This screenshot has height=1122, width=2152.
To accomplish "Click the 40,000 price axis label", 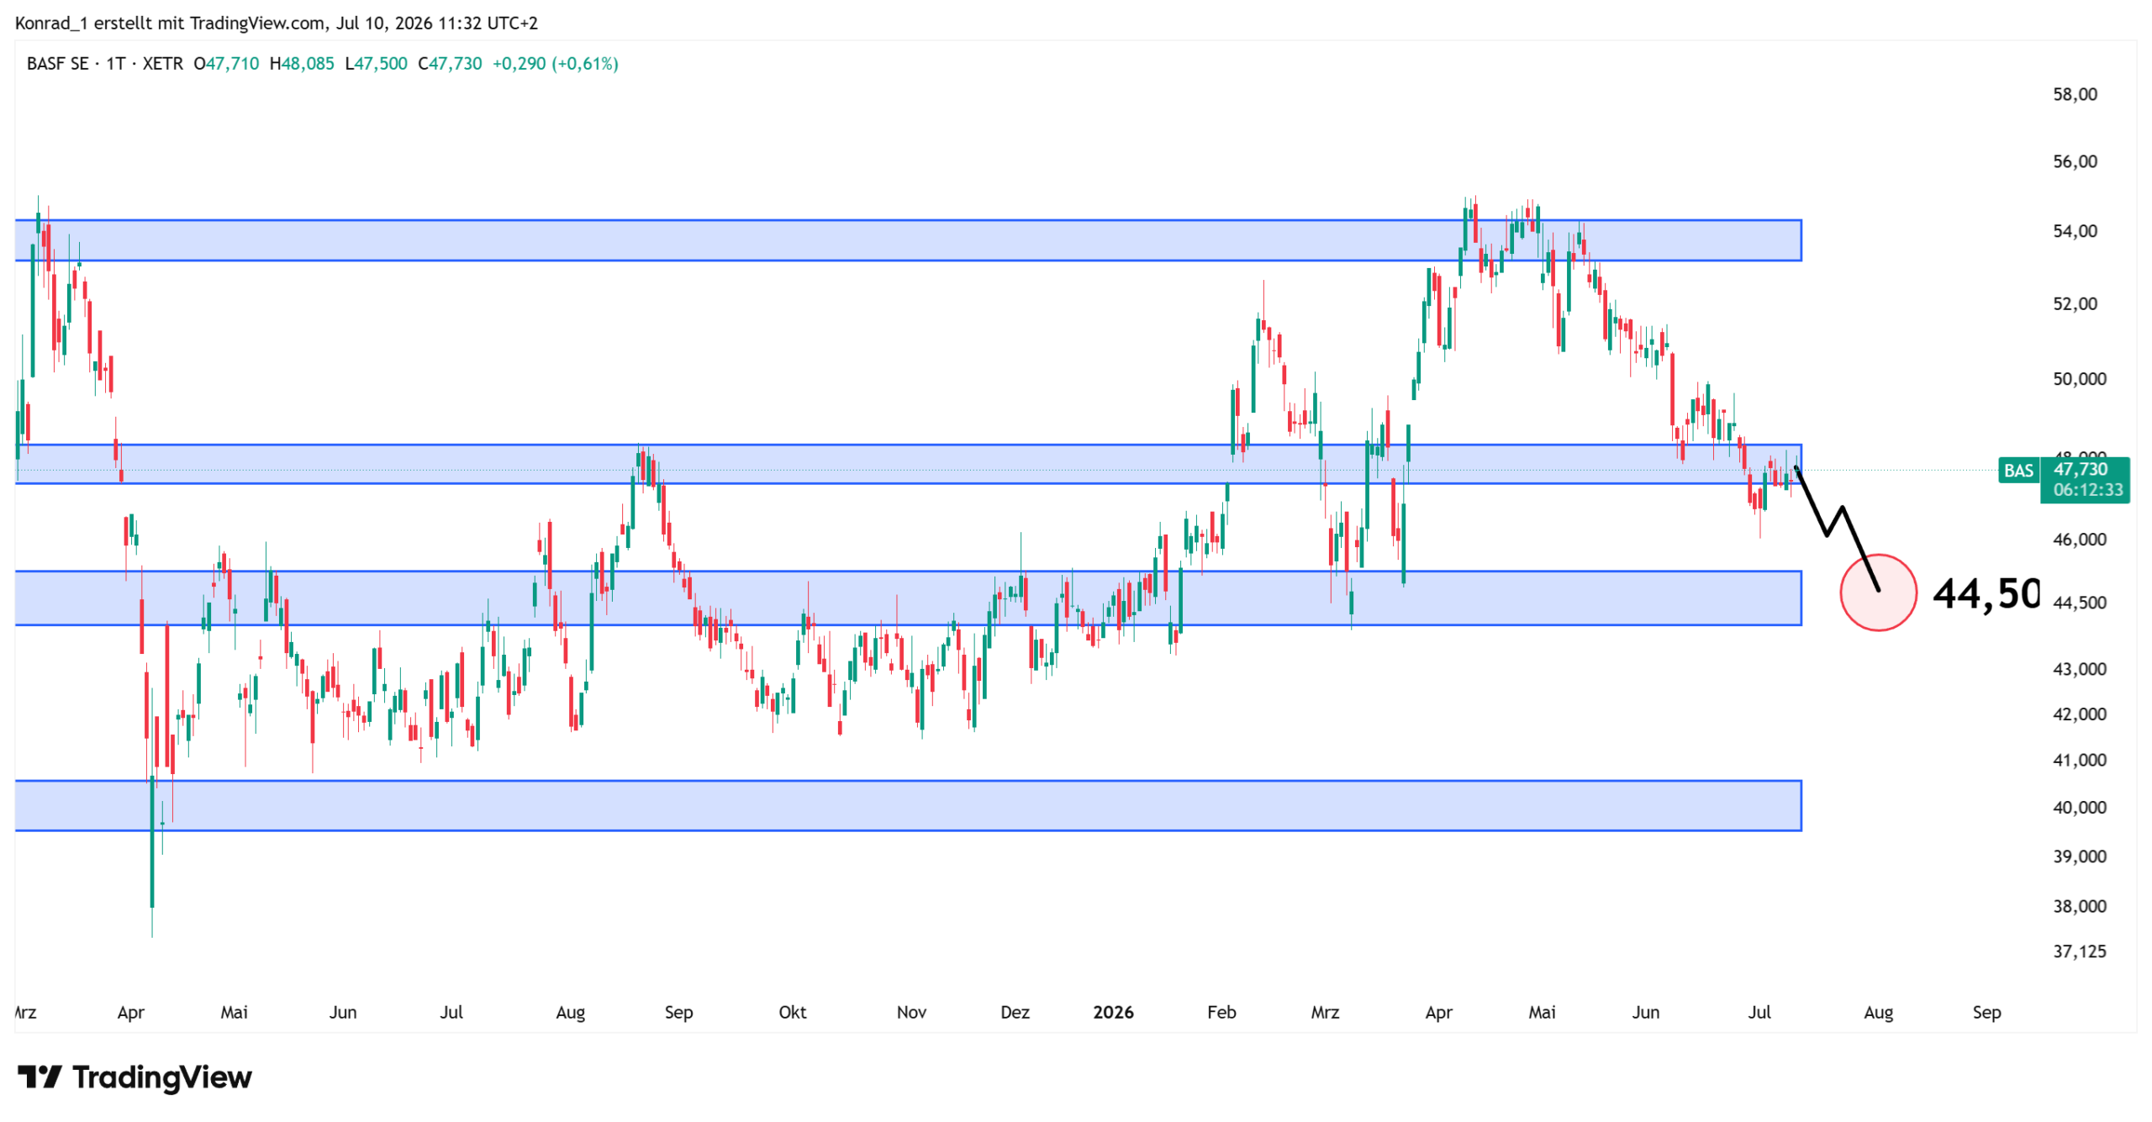I will [2080, 808].
